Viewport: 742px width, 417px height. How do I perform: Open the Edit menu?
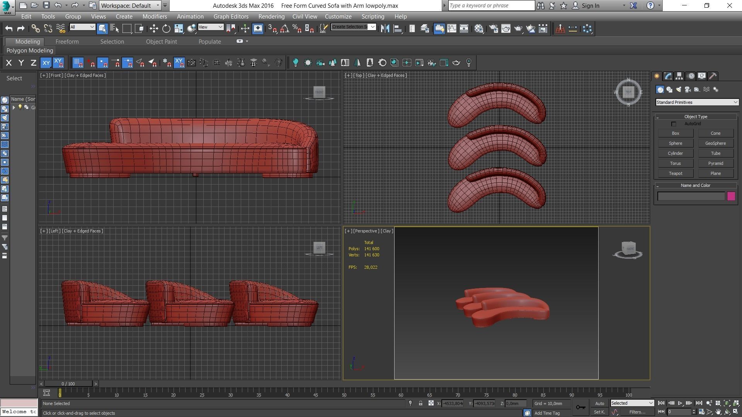[26, 17]
